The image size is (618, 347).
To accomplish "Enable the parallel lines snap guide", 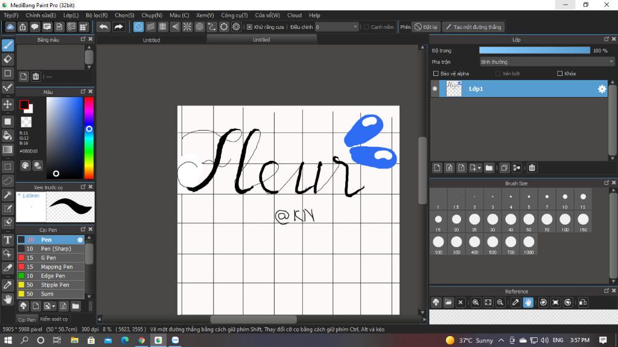I will coord(150,27).
